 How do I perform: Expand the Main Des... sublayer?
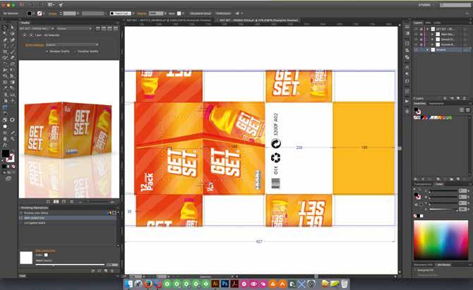click(432, 35)
